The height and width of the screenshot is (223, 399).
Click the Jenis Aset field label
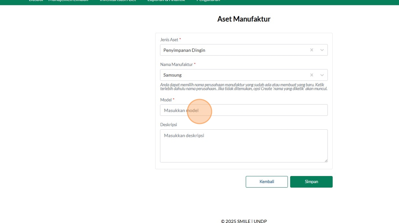tap(169, 40)
